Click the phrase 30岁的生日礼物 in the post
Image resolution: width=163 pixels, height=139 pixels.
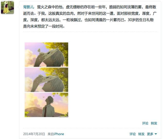pos(141,20)
